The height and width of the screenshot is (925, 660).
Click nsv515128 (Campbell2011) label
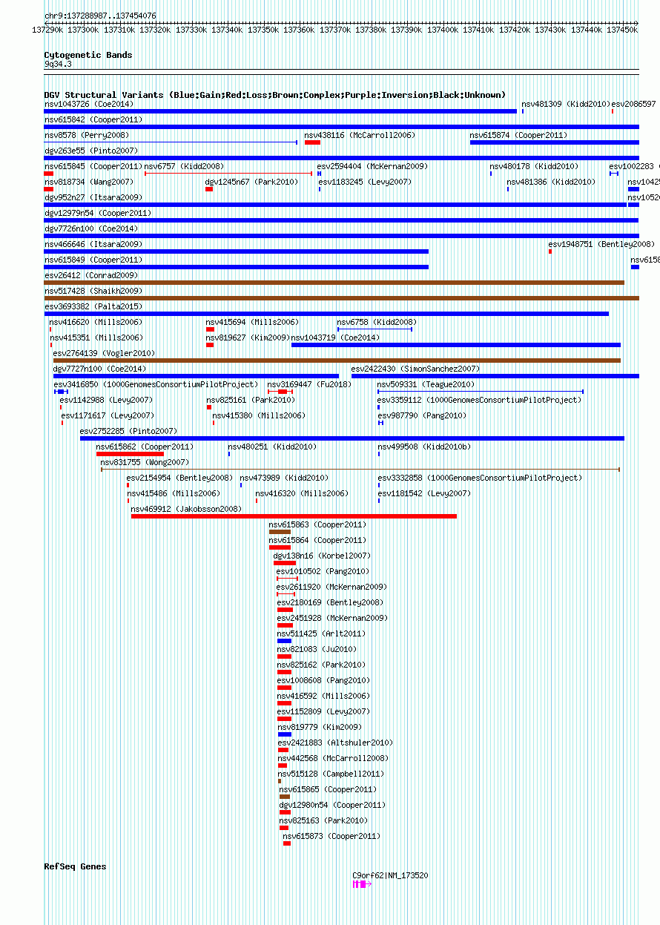pos(331,774)
